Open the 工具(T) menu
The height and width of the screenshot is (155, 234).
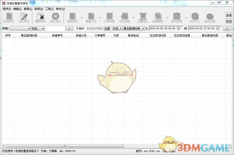click(50, 9)
